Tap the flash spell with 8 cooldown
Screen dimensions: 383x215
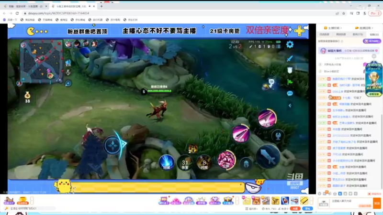point(204,162)
